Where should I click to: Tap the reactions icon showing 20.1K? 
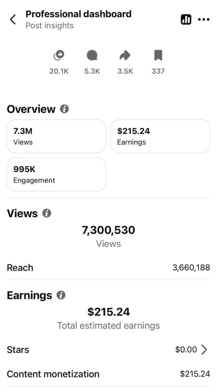[x=59, y=55]
